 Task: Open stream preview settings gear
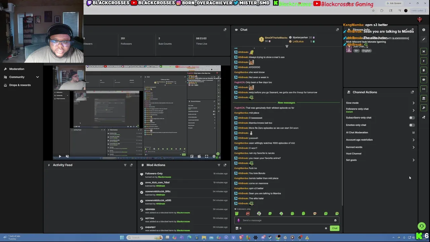[x=214, y=156]
